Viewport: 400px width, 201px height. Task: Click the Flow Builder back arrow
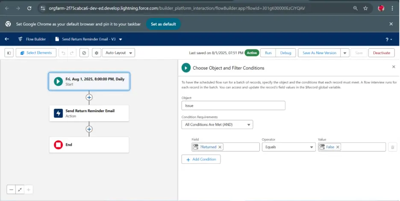click(7, 39)
